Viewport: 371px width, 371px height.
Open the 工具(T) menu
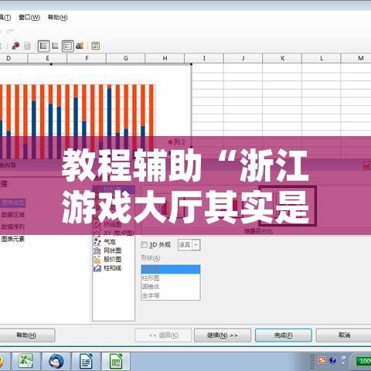tap(5, 17)
